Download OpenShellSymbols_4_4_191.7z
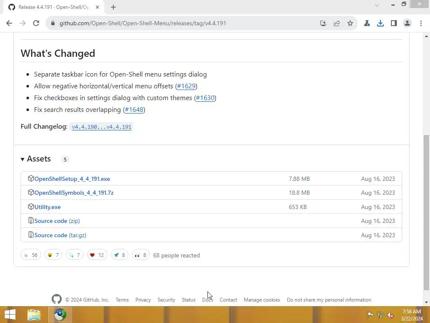This screenshot has width=430, height=323. [74, 193]
